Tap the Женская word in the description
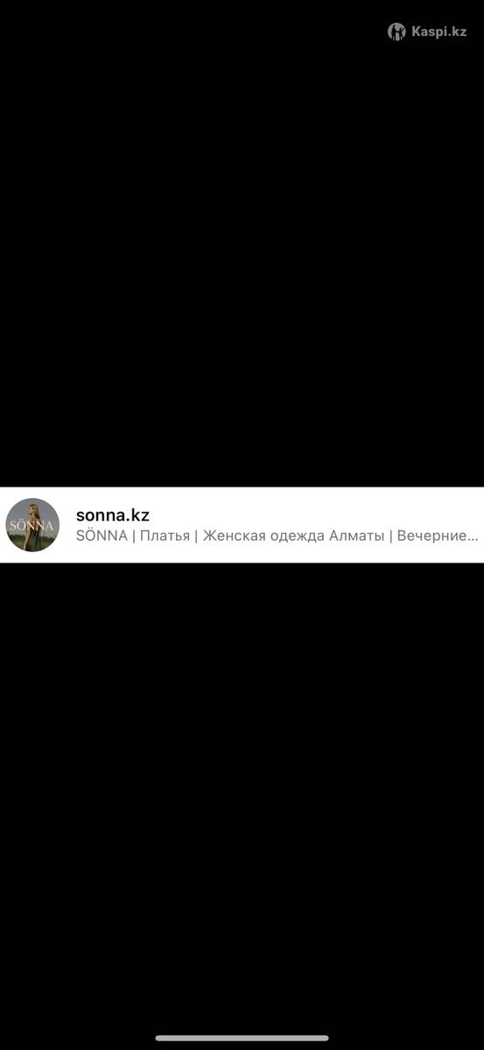484x1050 pixels. (x=232, y=535)
